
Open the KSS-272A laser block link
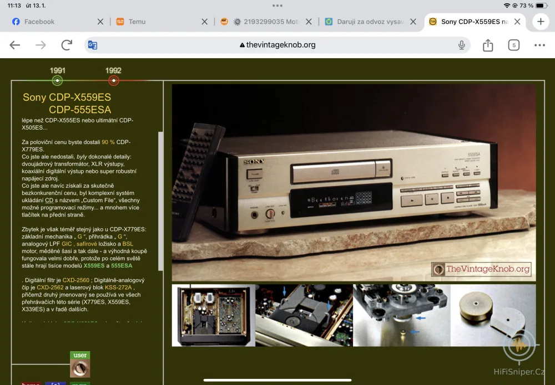click(118, 288)
